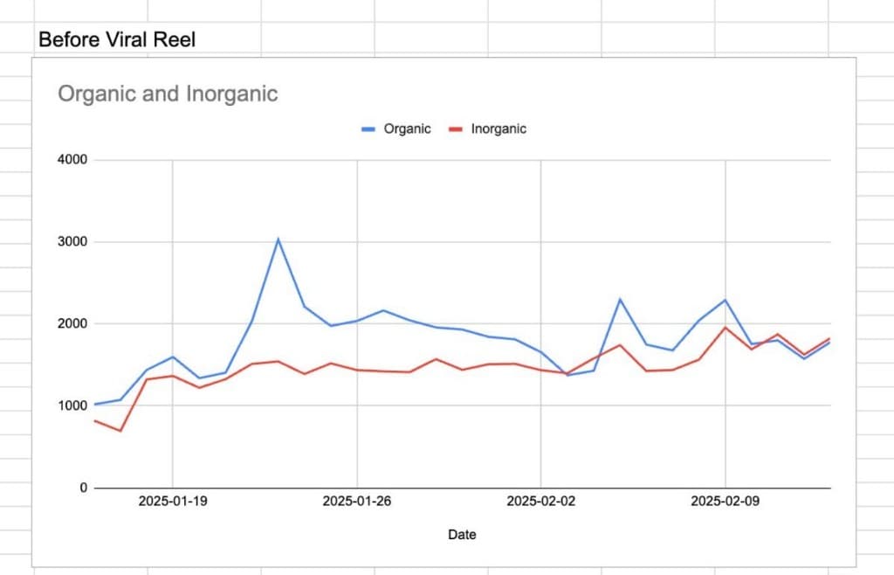
Task: Select the Inorganic legend label
Action: (499, 129)
